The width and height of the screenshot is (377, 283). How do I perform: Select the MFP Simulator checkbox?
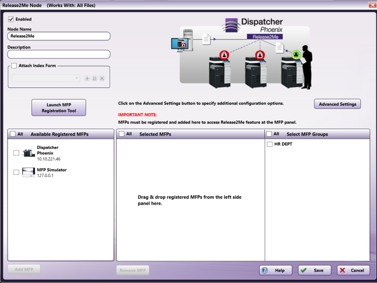pos(16,172)
